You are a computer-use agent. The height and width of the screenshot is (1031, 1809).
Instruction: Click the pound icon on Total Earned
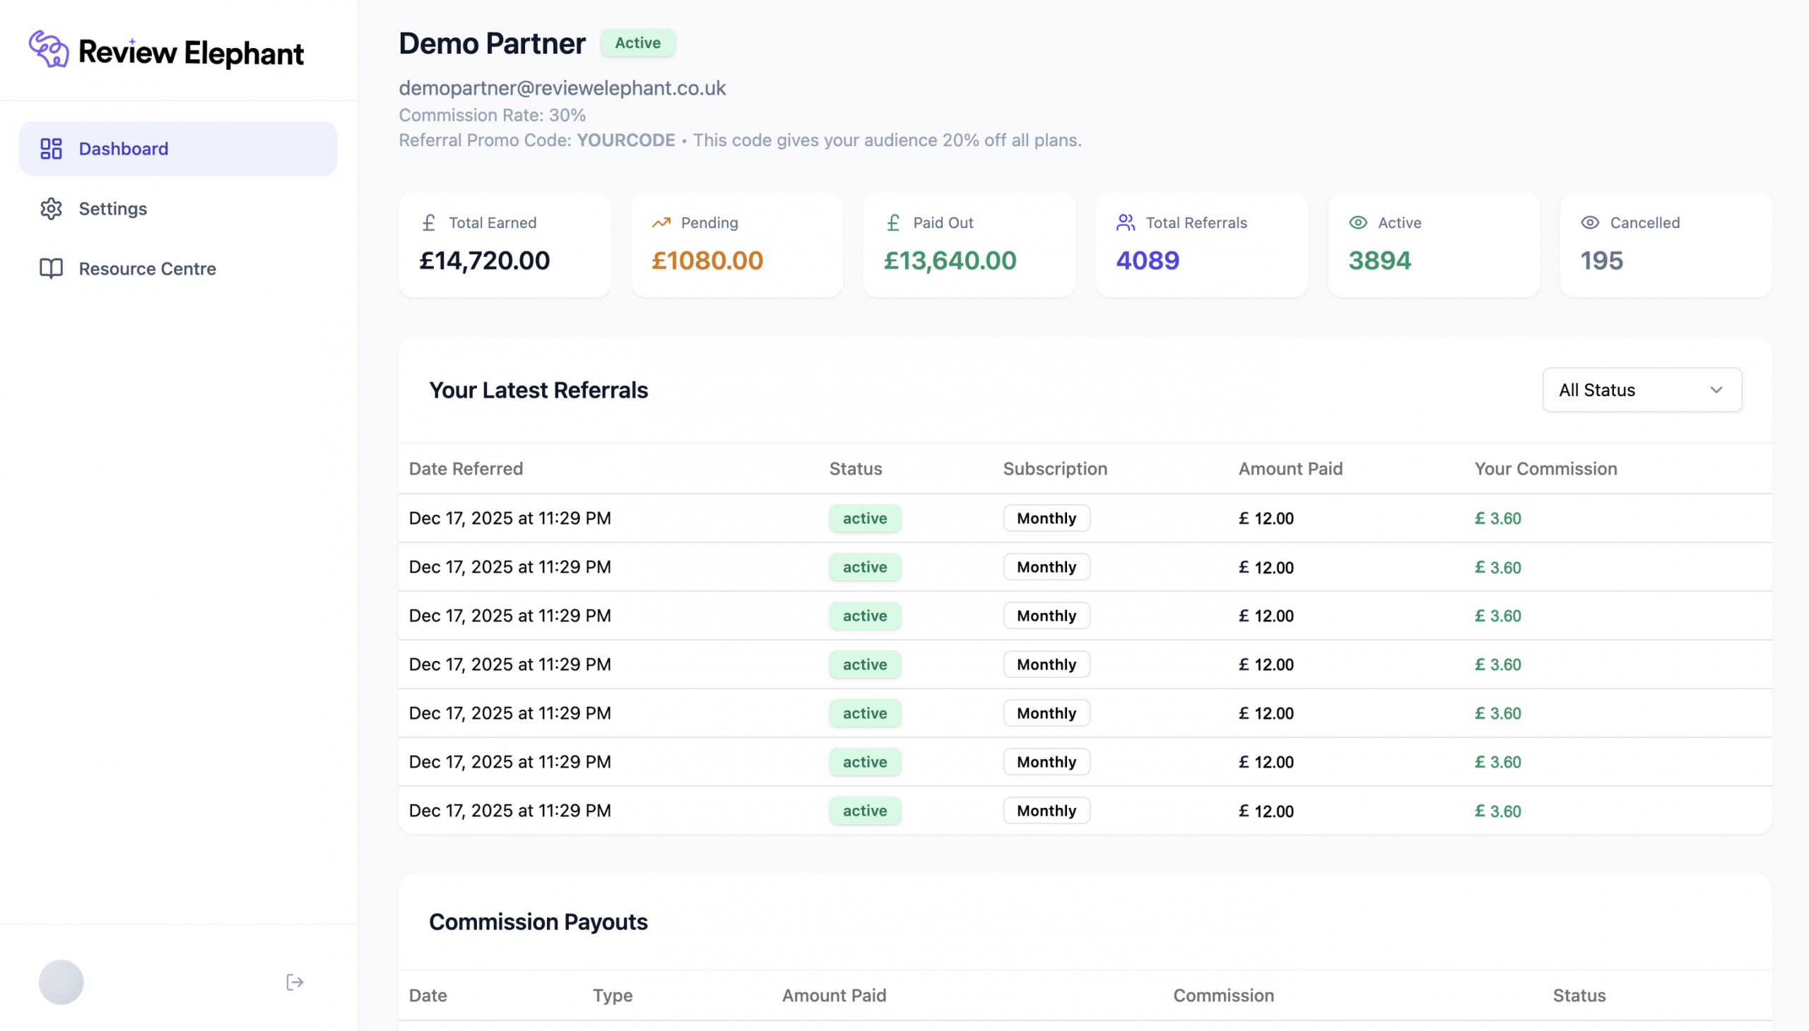tap(429, 222)
